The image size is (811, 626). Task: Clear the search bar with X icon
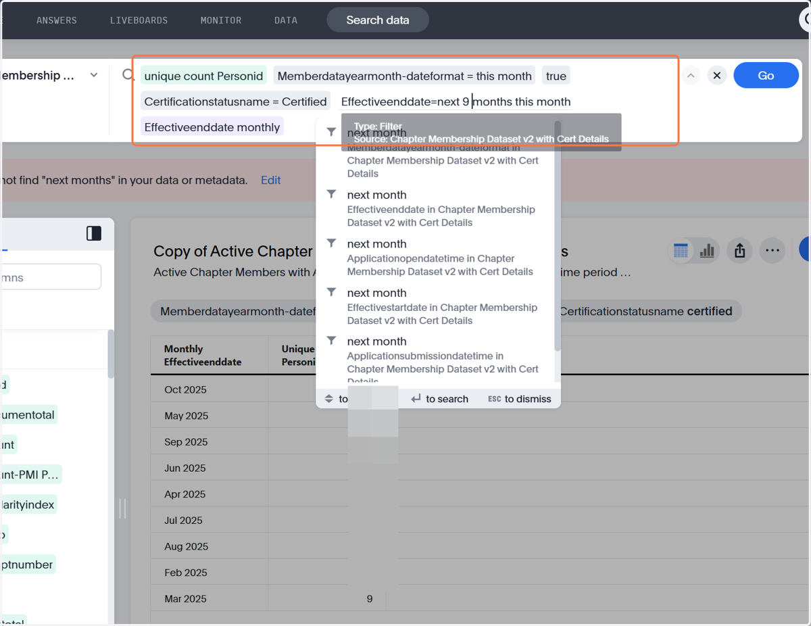[717, 76]
